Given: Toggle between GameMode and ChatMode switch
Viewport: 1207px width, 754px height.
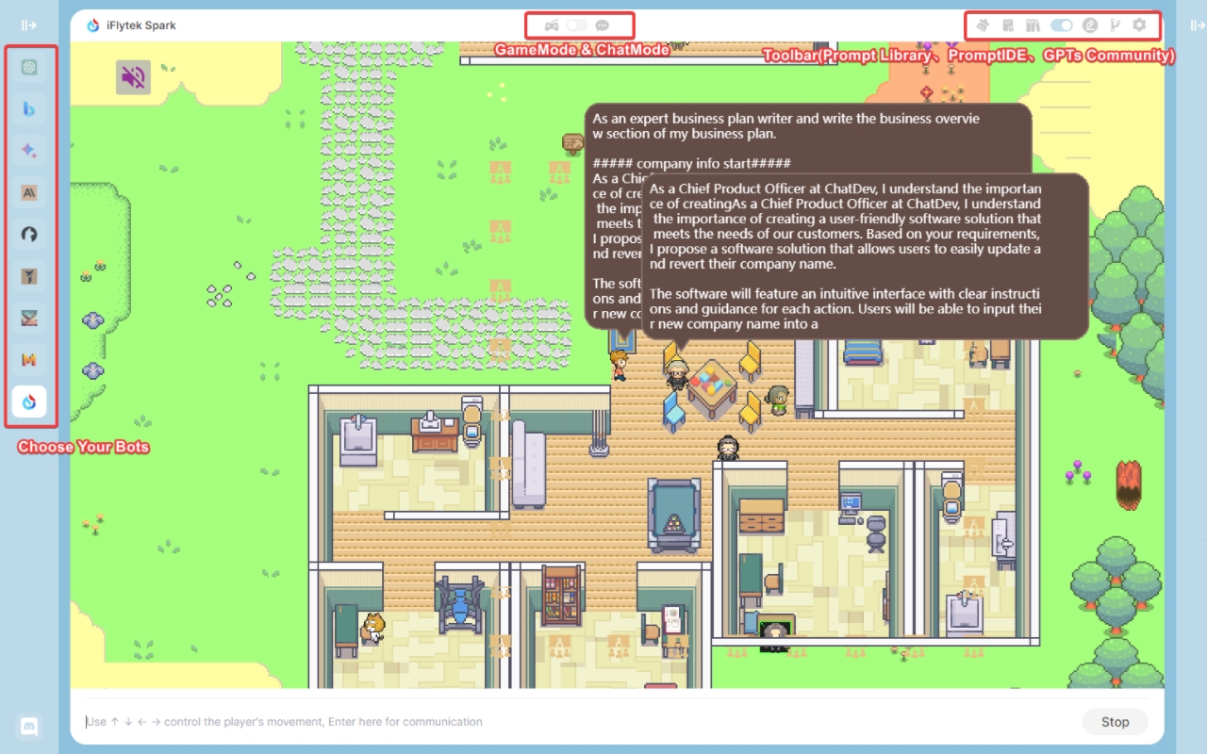Looking at the screenshot, I should [577, 25].
